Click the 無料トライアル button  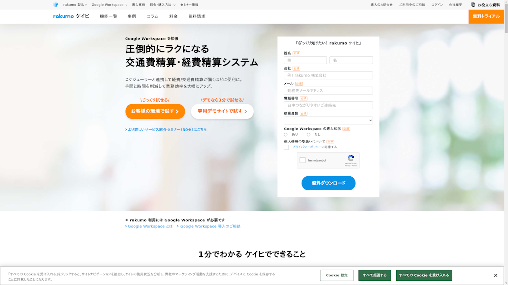click(487, 16)
